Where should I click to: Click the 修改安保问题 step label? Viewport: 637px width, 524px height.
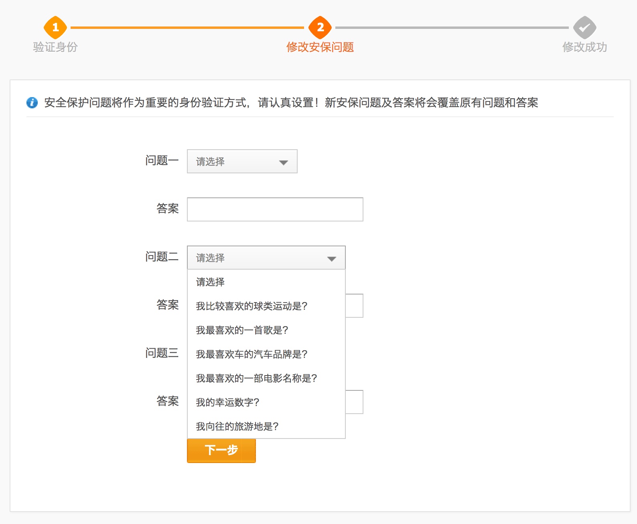pos(320,47)
